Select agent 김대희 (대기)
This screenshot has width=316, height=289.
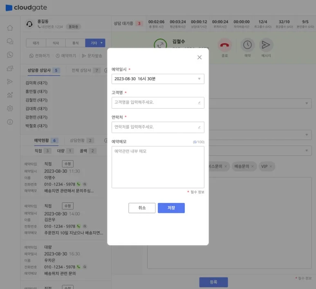(36, 109)
